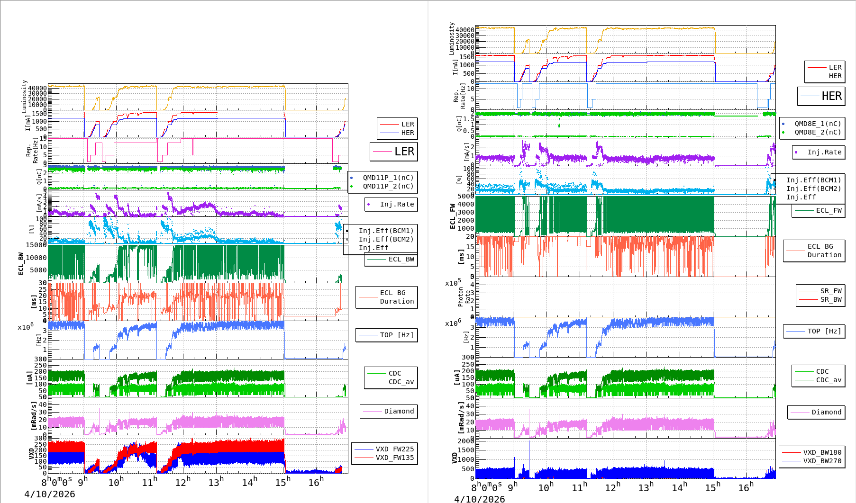Select the VXD_FW135 red legend entry
Viewport: 856px width, 503px height.
pyautogui.click(x=394, y=458)
